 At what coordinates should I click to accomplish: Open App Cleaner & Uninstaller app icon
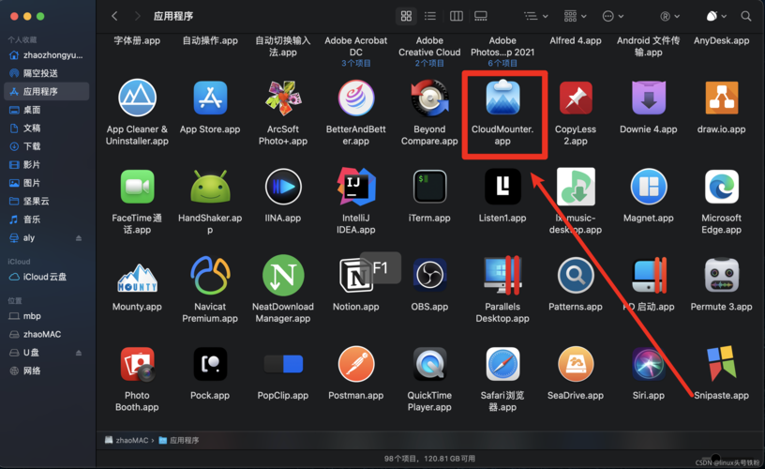[137, 98]
